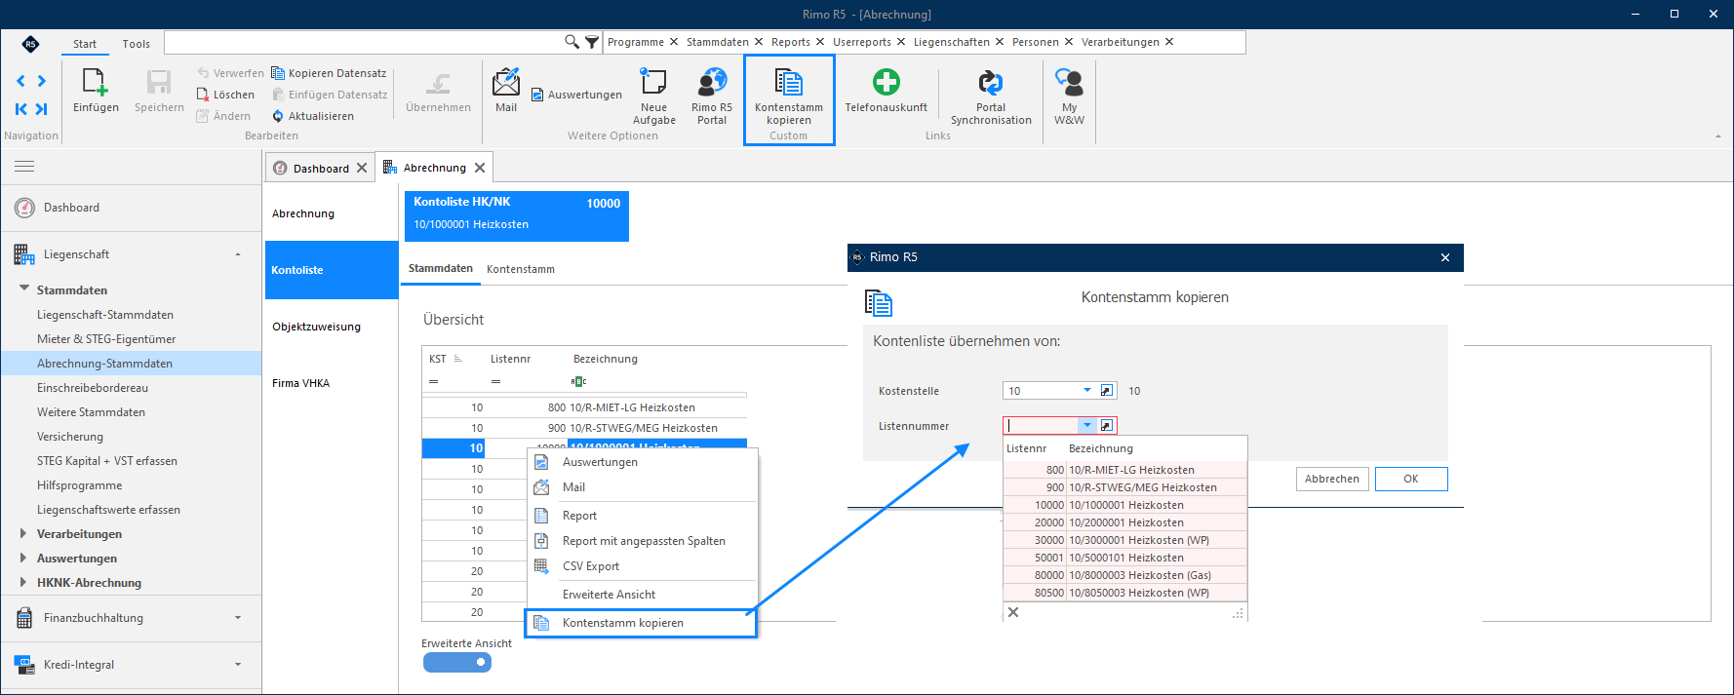Switch to the Kontenstamm tab
Viewport: 1734px width, 695px height.
pos(521,269)
